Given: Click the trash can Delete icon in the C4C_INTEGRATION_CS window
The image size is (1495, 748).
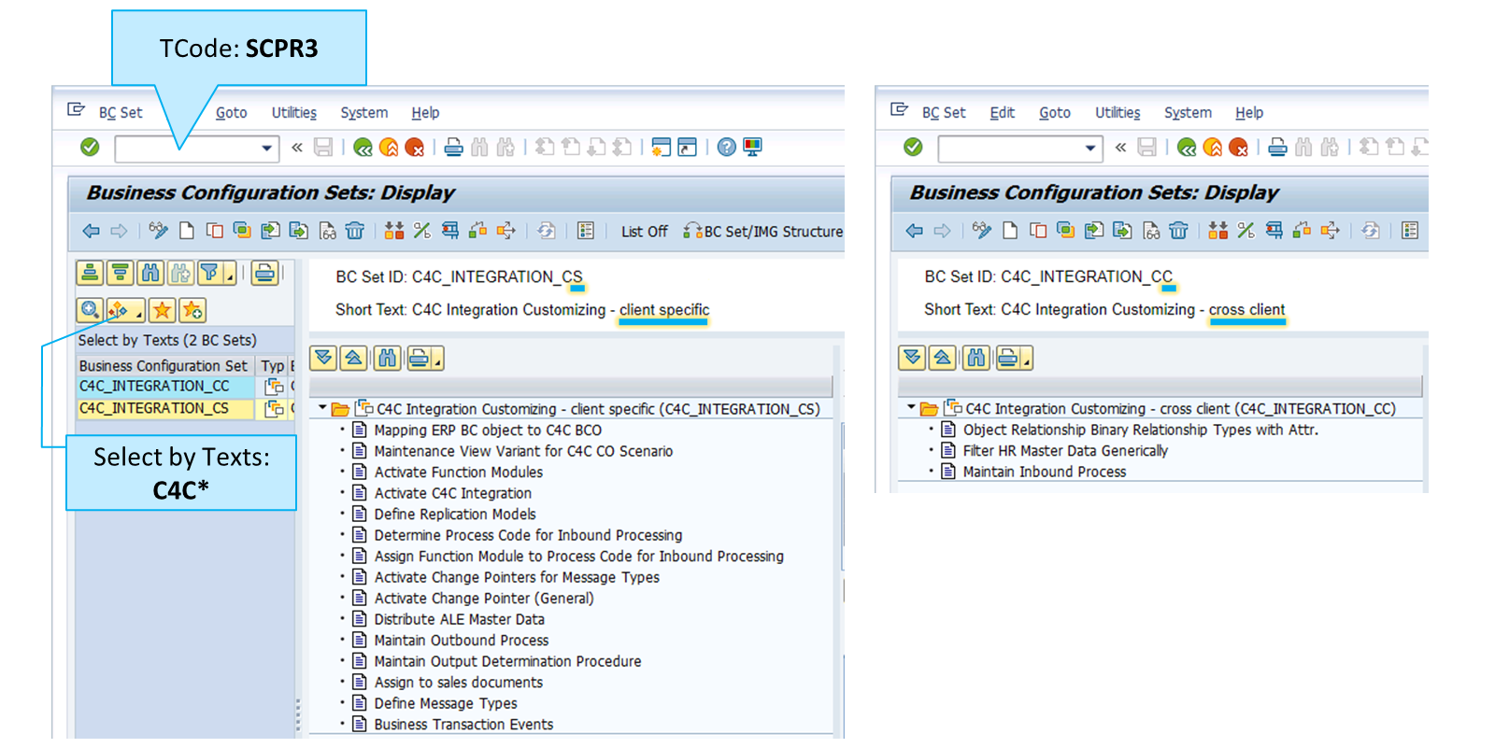Looking at the screenshot, I should 355,231.
